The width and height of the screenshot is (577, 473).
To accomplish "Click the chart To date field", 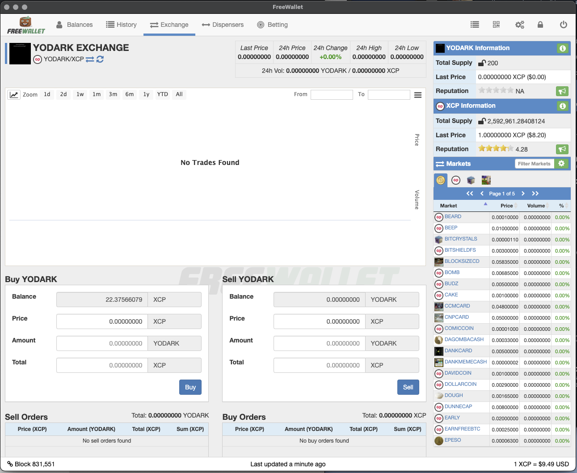I will pyautogui.click(x=389, y=94).
